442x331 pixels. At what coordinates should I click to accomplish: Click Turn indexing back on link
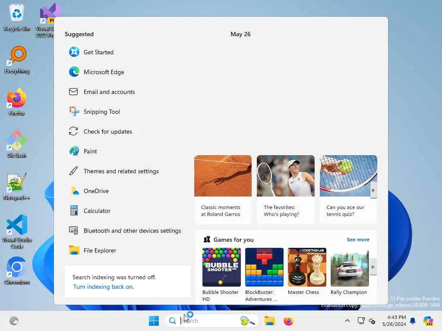[104, 287]
